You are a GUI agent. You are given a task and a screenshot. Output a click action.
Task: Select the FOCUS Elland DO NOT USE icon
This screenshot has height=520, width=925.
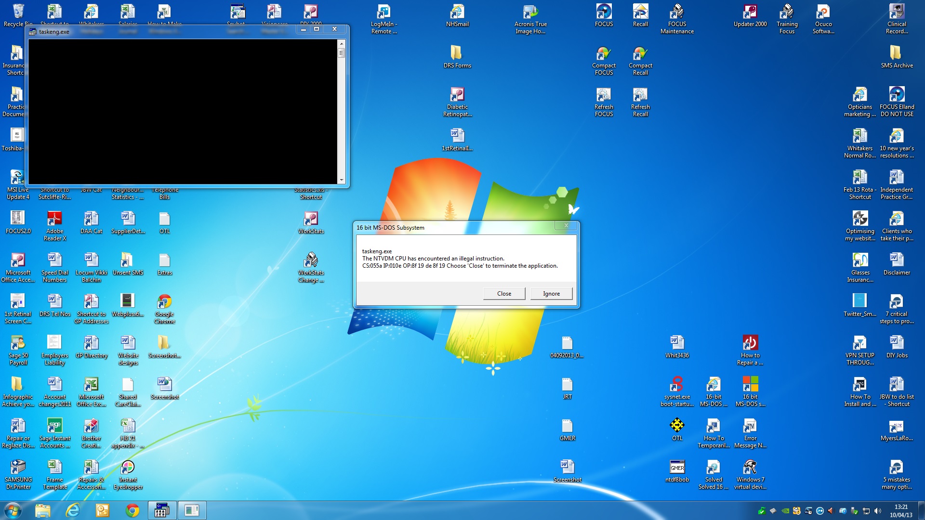click(x=897, y=102)
